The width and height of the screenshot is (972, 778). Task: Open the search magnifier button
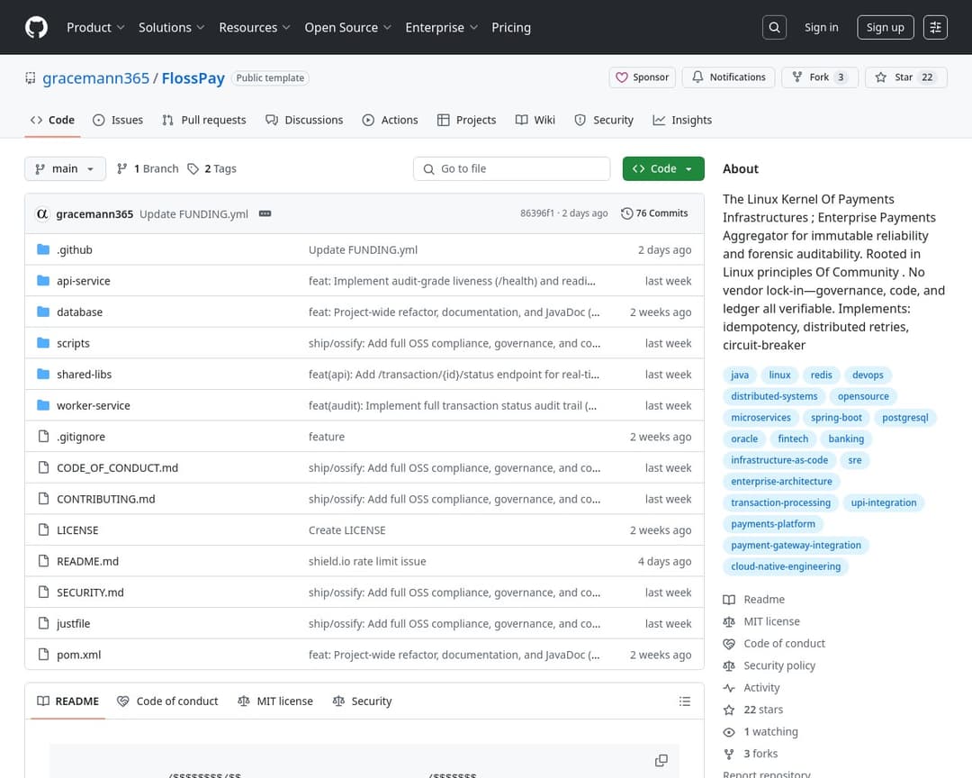(x=774, y=27)
